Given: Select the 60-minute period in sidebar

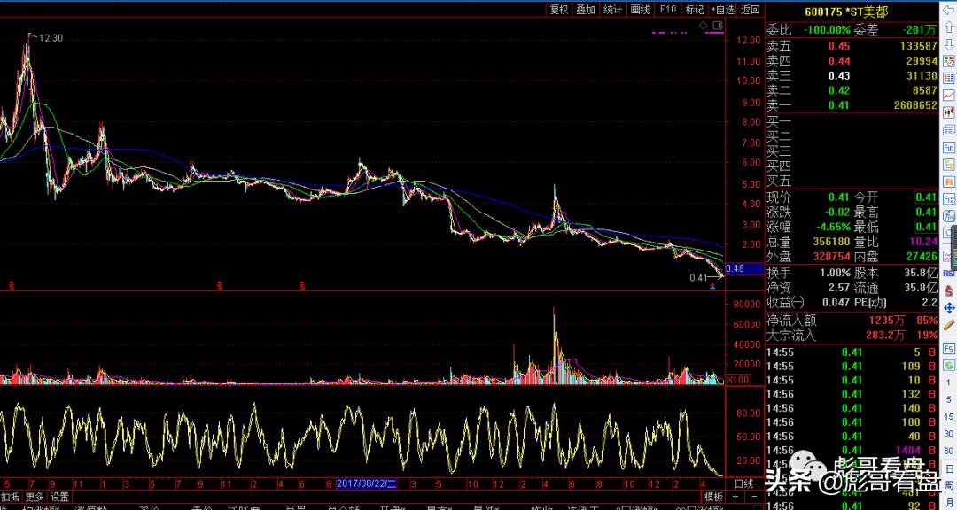Looking at the screenshot, I should pyautogui.click(x=948, y=451).
